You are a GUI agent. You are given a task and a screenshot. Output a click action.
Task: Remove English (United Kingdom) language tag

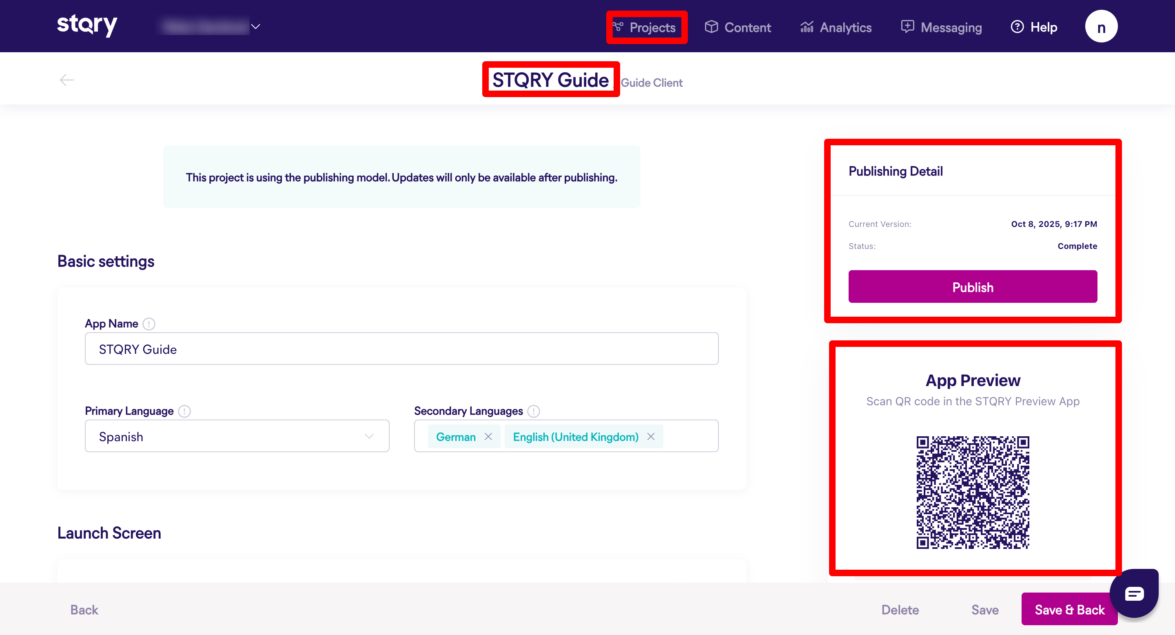tap(651, 437)
